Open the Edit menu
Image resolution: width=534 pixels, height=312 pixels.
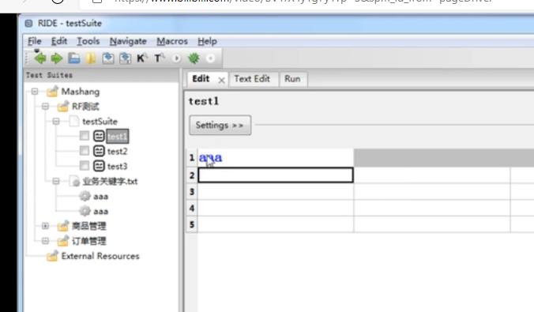(59, 41)
